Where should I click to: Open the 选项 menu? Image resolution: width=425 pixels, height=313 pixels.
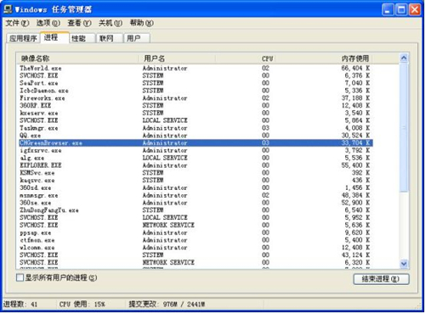point(48,23)
